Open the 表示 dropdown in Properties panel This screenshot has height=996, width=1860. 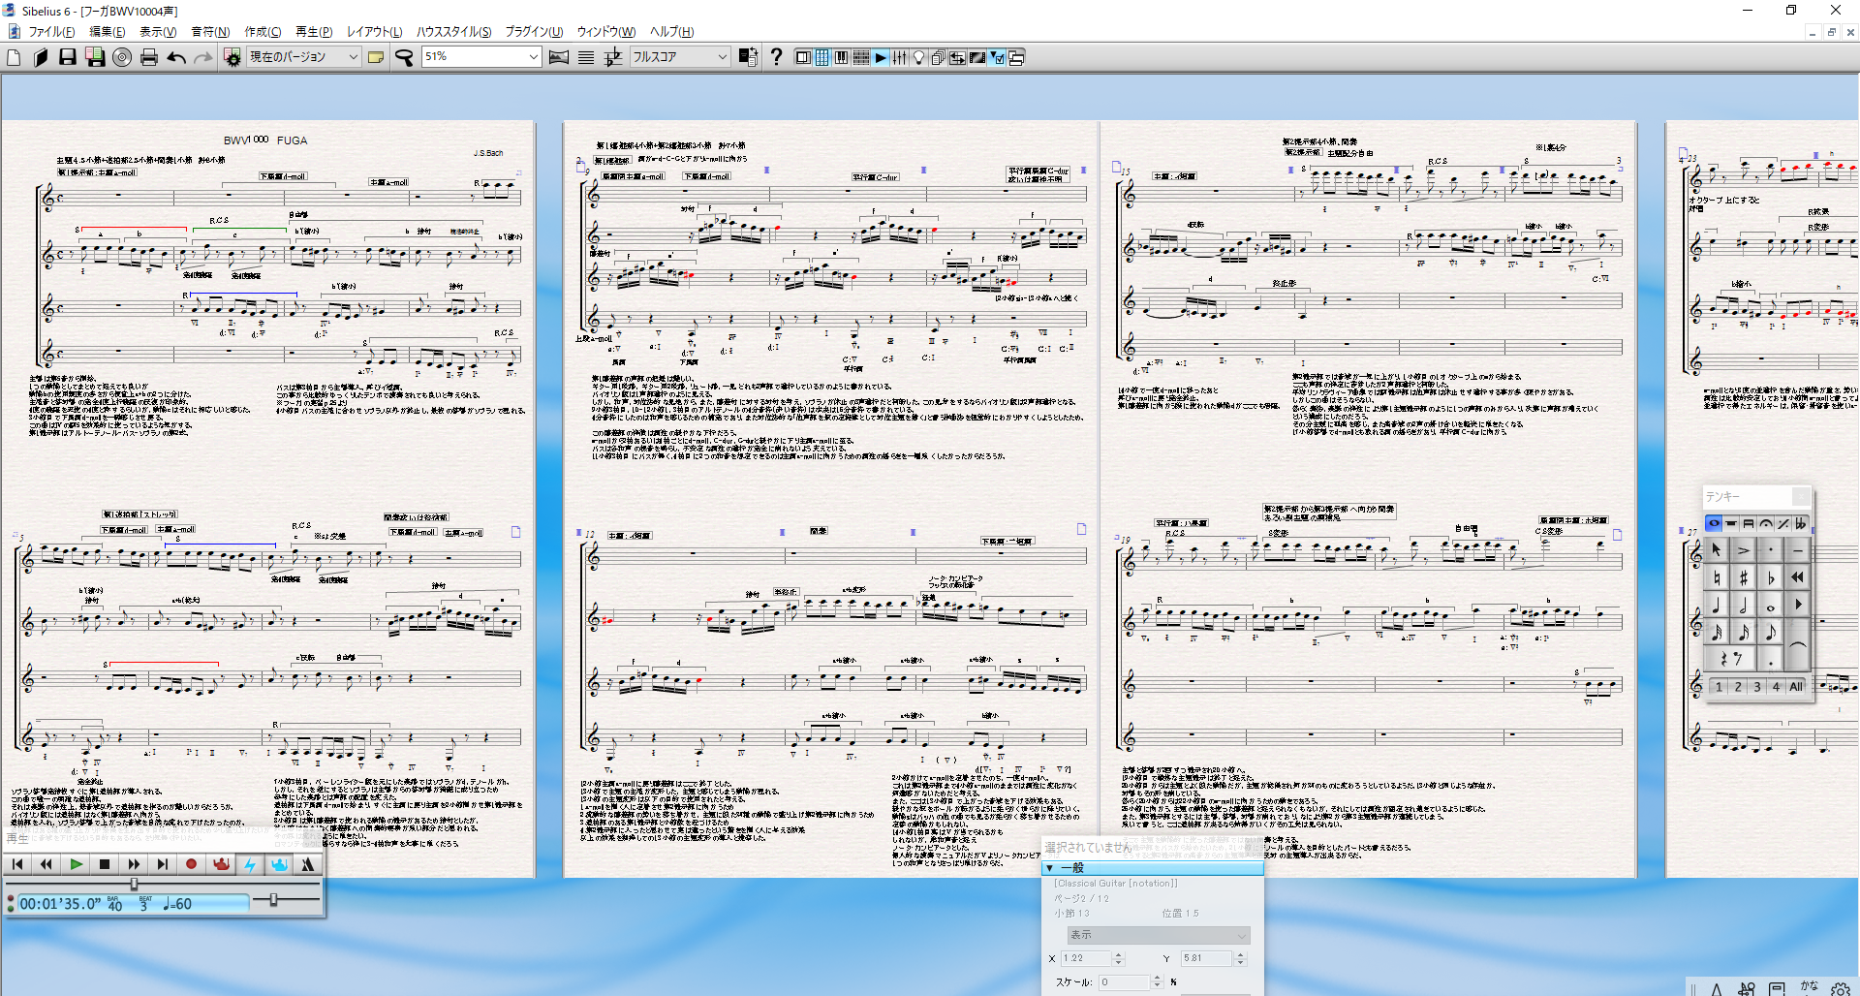pos(1158,935)
